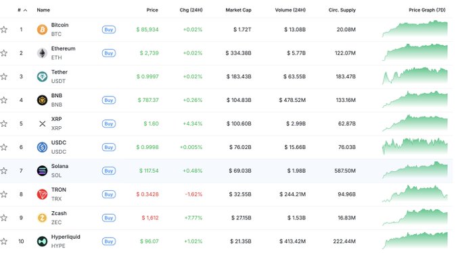Click the Hyperliquid logo icon
Screen dimensions: 460x253
(42, 242)
